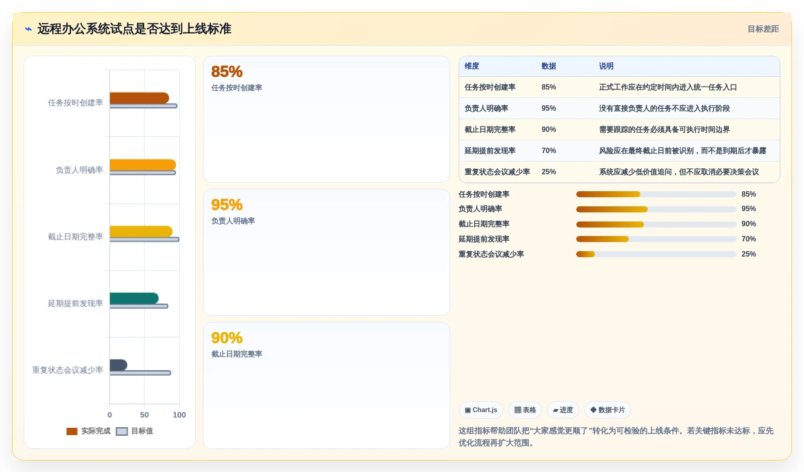Click the 目标差距 label in the header

763,29
